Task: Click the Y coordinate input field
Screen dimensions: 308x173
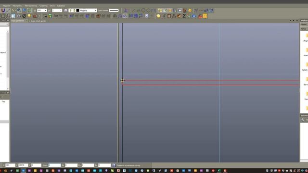Action: pyautogui.click(x=23, y=165)
